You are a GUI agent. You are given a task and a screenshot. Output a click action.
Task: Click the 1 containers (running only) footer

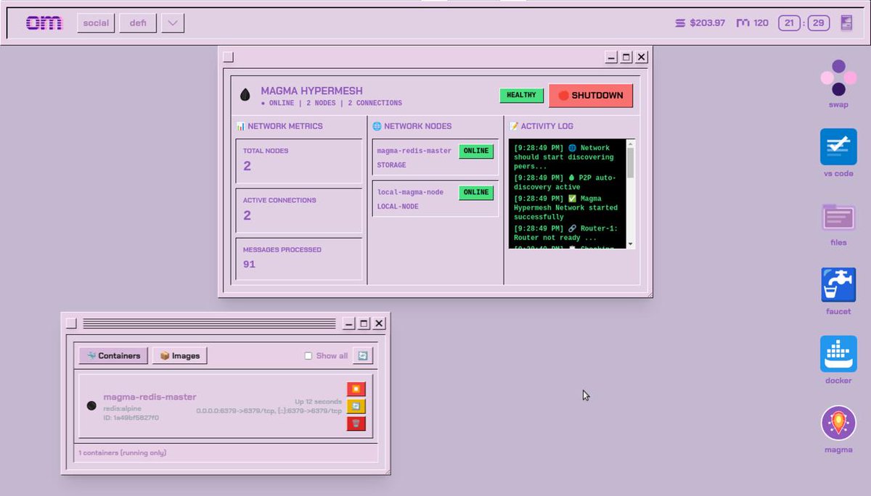point(122,452)
